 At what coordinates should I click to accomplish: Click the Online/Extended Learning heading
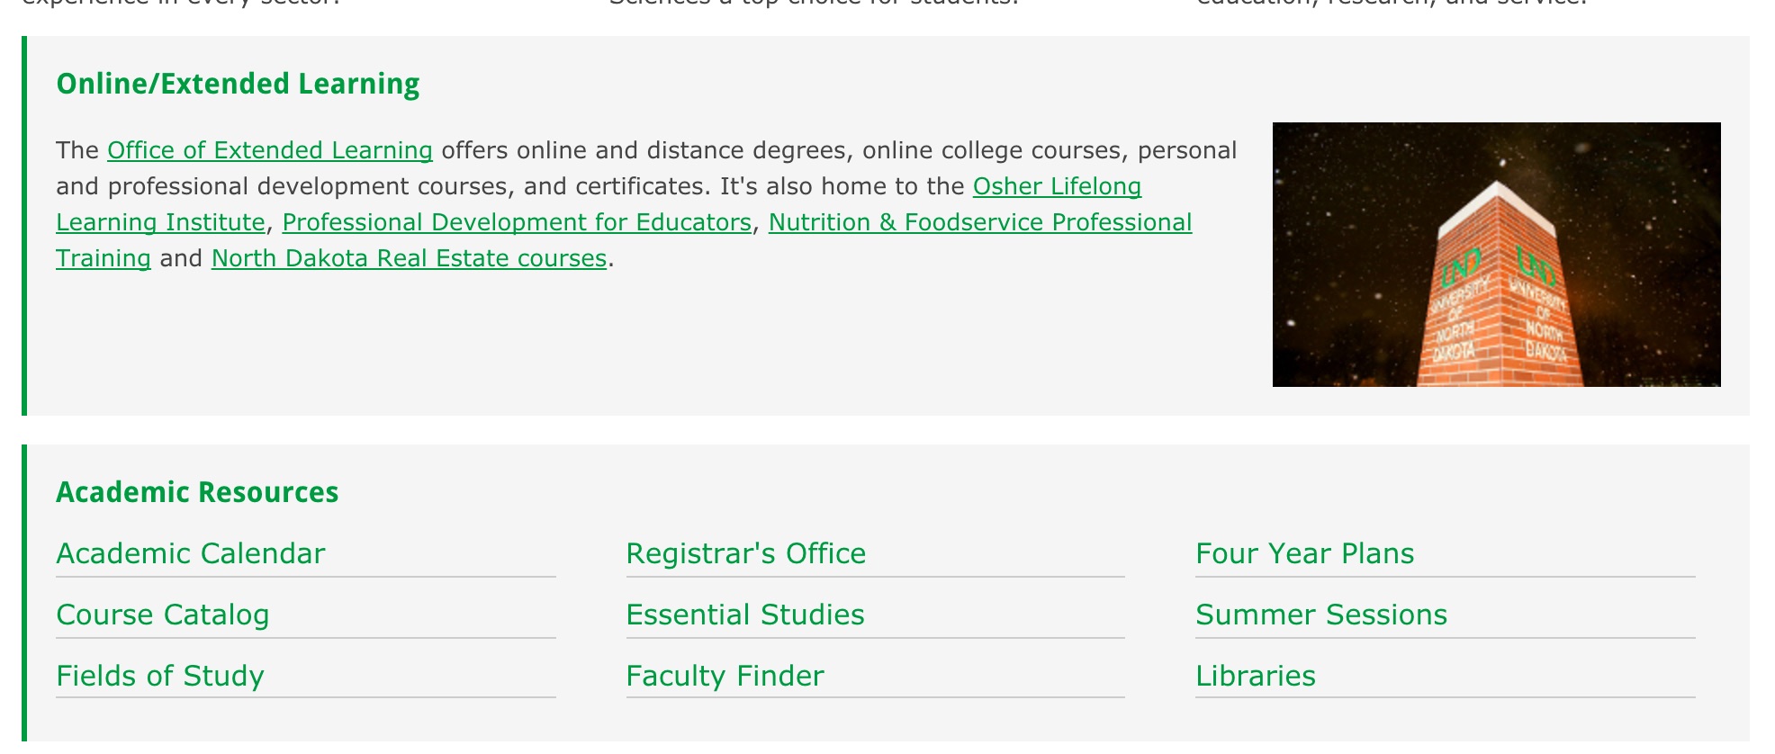click(x=238, y=84)
